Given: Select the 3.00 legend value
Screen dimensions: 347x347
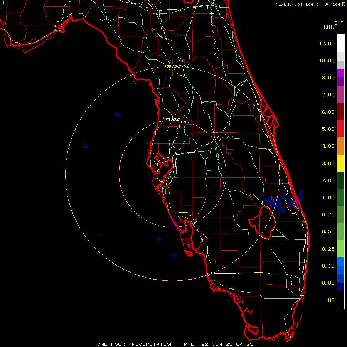Looking at the screenshot, I should 328,163.
